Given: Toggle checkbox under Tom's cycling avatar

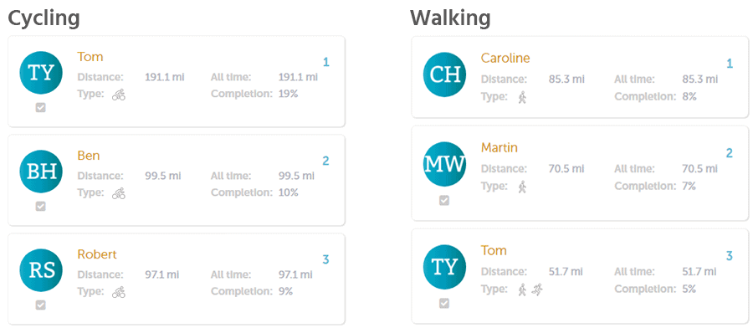Looking at the screenshot, I should pos(41,108).
